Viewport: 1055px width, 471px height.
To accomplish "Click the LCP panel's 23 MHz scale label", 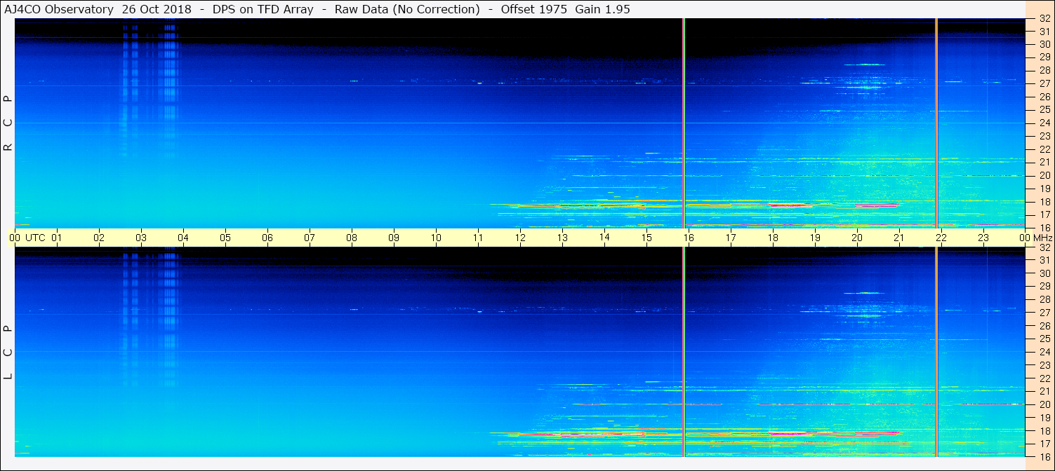I will tap(1044, 365).
